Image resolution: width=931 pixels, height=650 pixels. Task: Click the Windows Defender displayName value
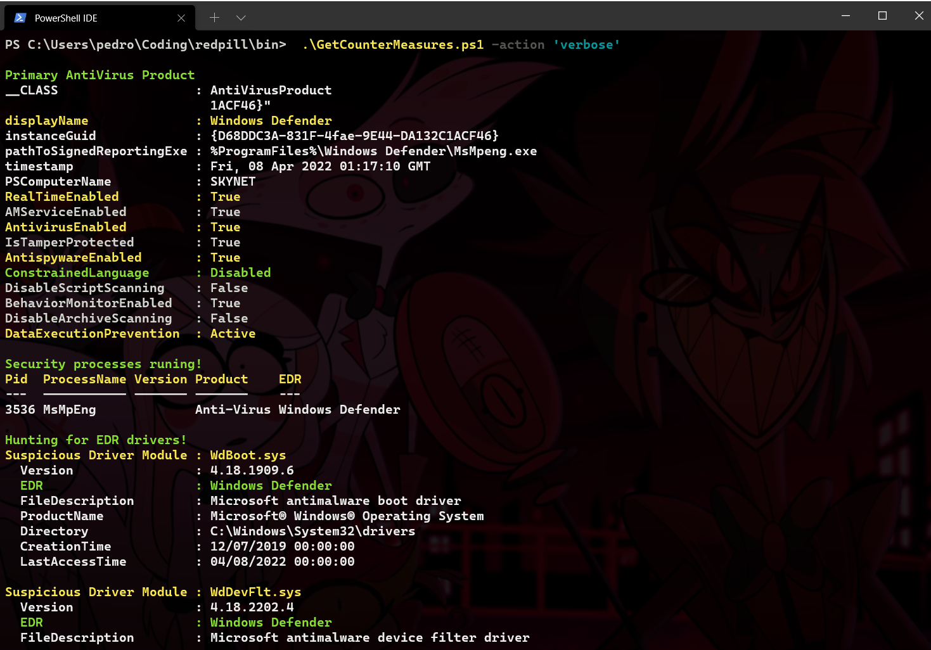click(x=271, y=121)
